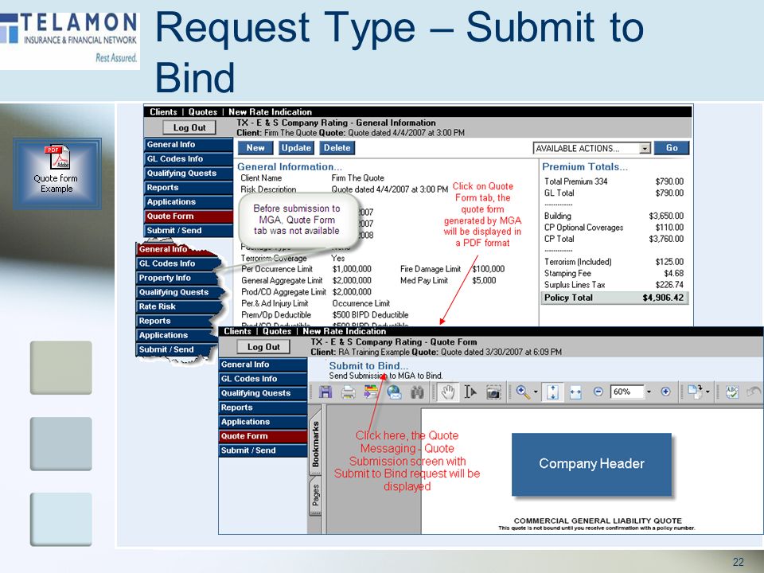This screenshot has width=764, height=573.
Task: Open the rotate view dropdown arrow
Action: coord(707,392)
